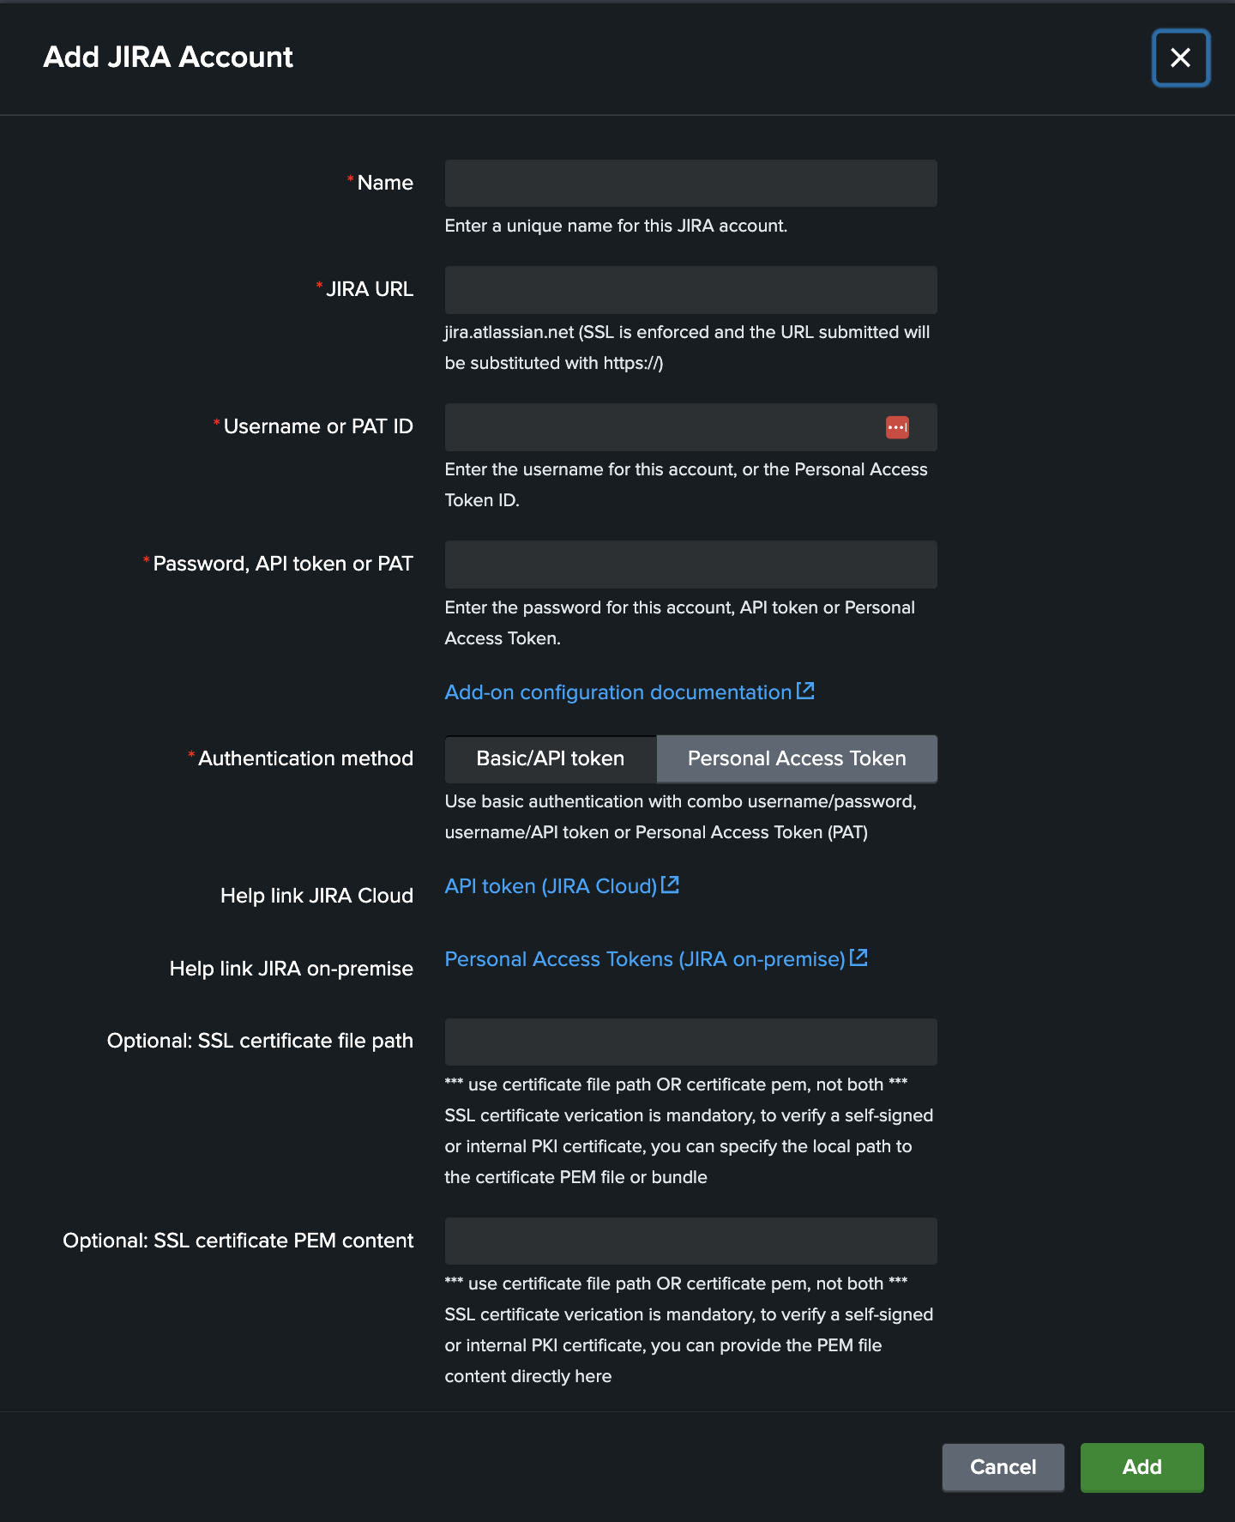Click external link icon next to API token (JIRA Cloud)
Screen dimensions: 1235x1522
coord(670,885)
